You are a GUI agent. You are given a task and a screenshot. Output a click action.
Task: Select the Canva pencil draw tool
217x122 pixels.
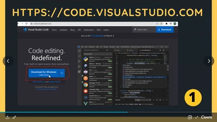point(14,117)
